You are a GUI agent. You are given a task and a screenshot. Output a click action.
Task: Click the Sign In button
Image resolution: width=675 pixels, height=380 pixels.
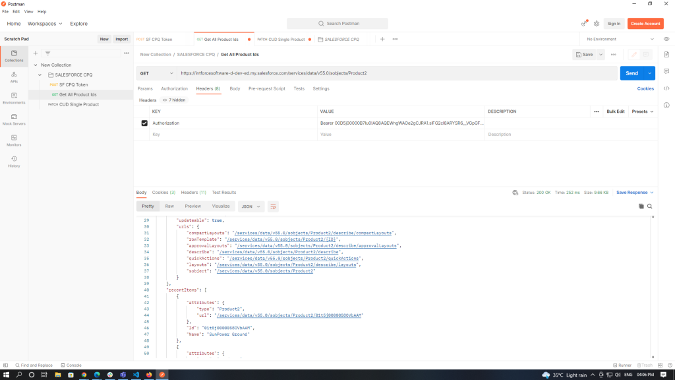click(x=614, y=24)
